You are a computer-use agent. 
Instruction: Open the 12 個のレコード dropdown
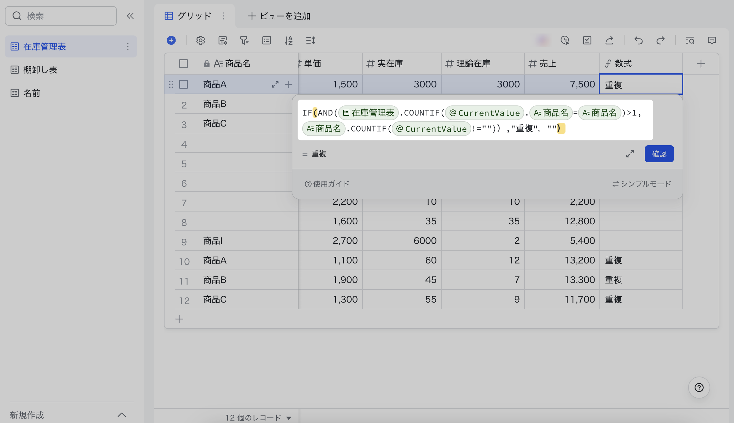pyautogui.click(x=258, y=417)
